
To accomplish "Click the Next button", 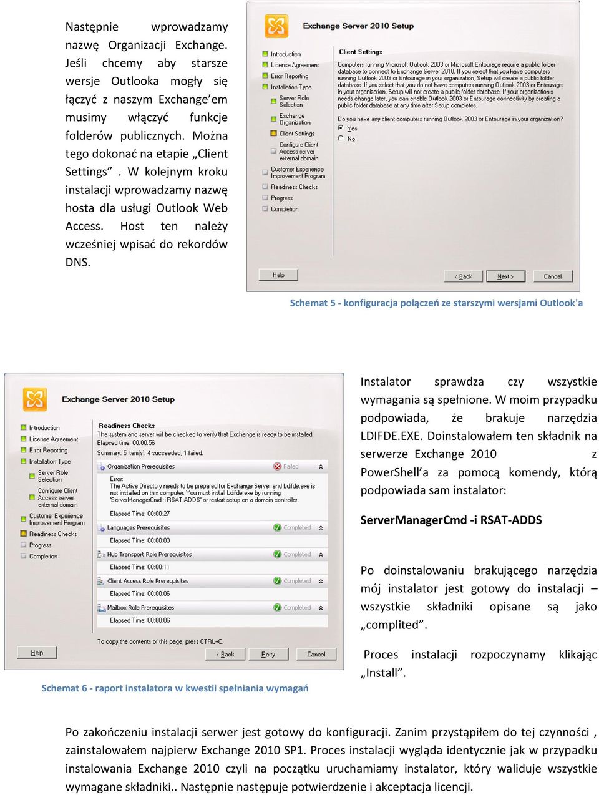I will coord(505,276).
